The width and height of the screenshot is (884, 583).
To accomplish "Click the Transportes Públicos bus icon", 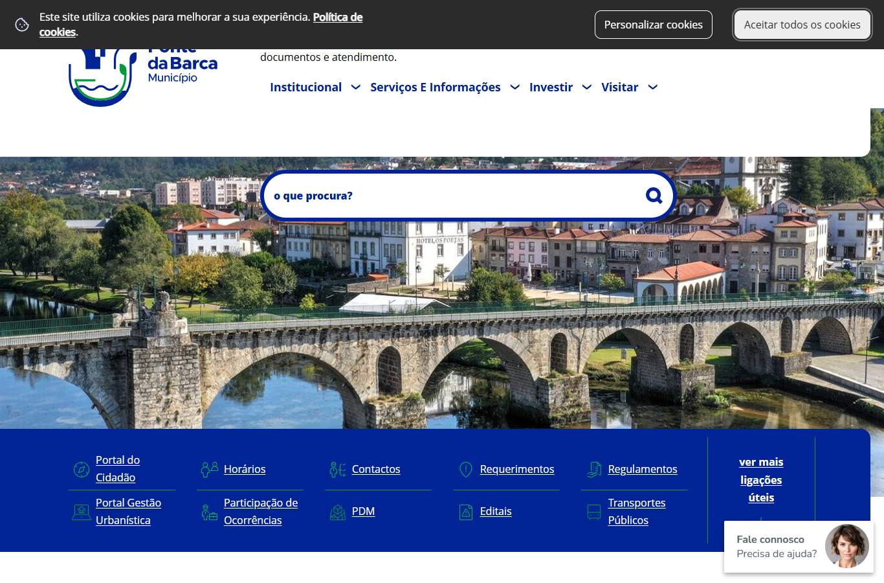I will (593, 512).
